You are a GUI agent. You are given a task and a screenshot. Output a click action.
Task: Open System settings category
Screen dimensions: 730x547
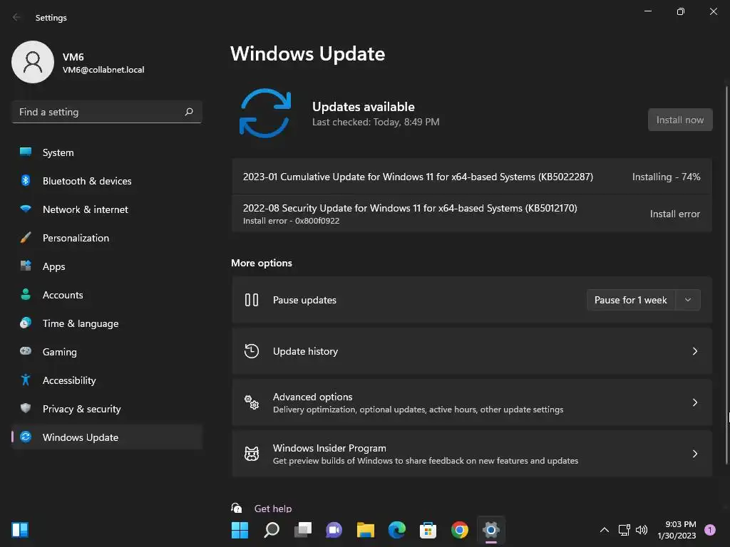107,152
